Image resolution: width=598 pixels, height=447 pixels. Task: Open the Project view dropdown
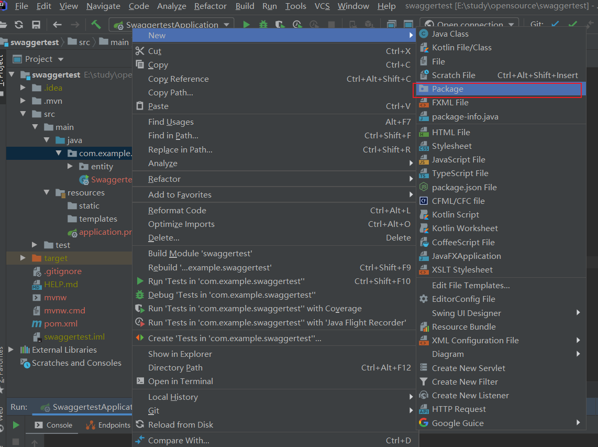(61, 59)
